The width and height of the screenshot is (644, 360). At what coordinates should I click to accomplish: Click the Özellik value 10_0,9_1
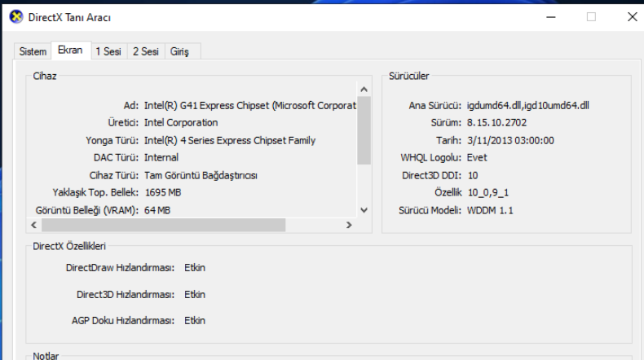(x=488, y=192)
